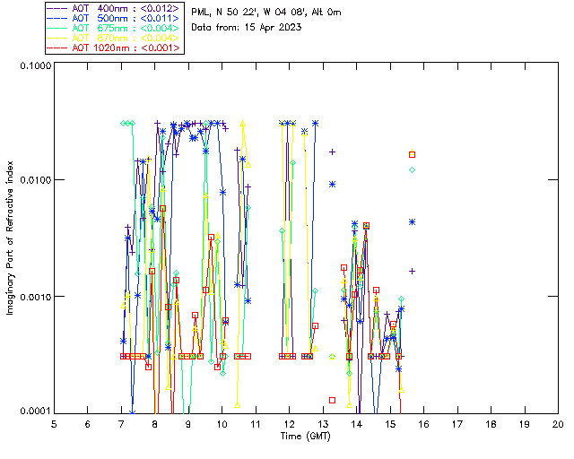Click the x-axis tick label 5
Image resolution: width=574 pixels, height=459 pixels.
coord(54,424)
